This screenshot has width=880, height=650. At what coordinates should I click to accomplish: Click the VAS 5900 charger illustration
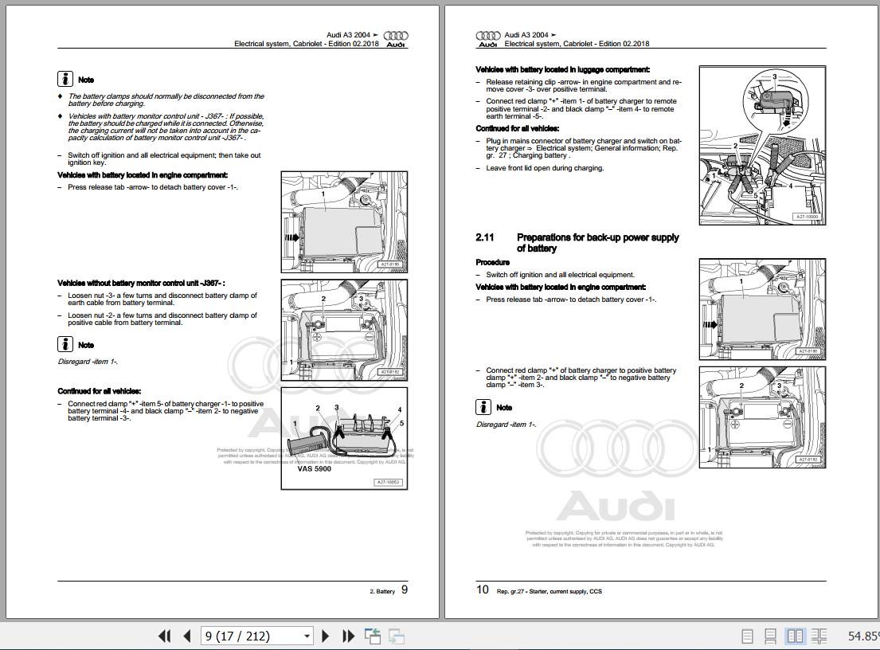tap(344, 438)
